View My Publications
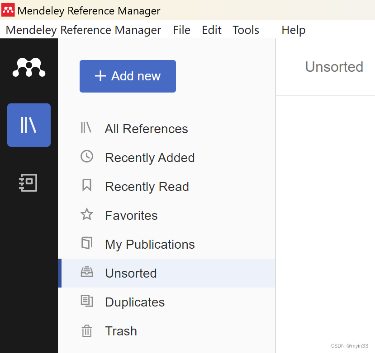 166,244
